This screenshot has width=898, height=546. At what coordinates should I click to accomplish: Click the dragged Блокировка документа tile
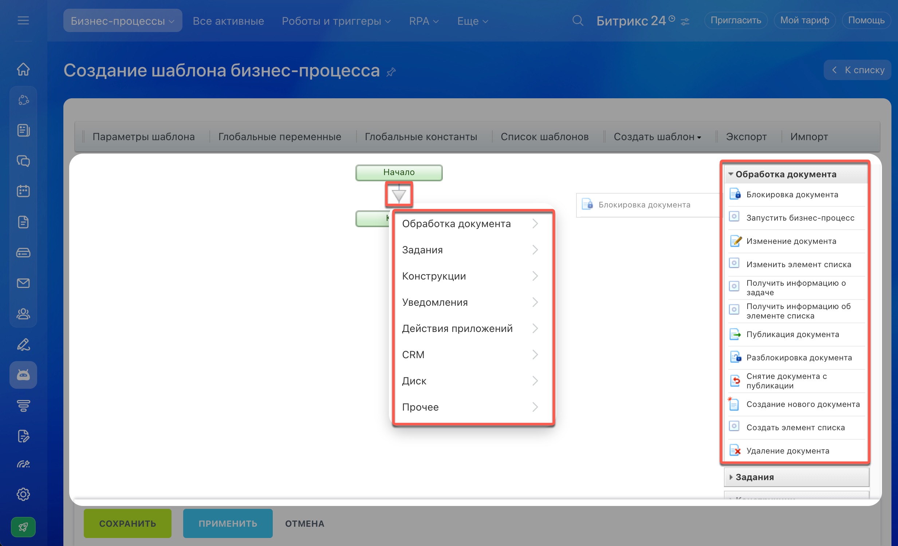[649, 205]
